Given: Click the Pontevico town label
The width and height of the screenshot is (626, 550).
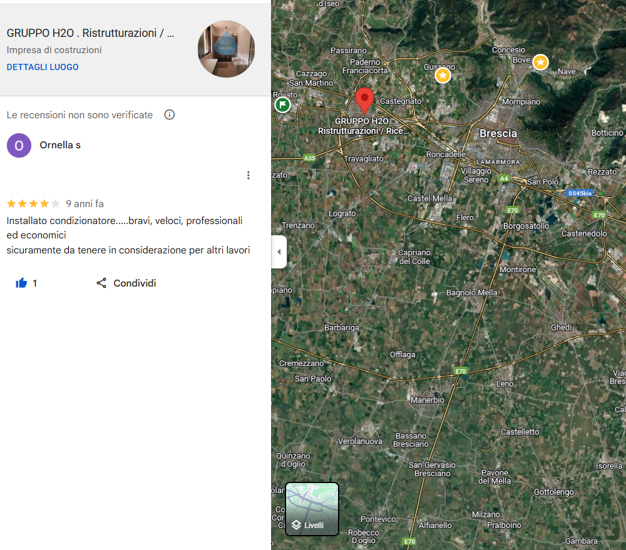Looking at the screenshot, I should [378, 519].
